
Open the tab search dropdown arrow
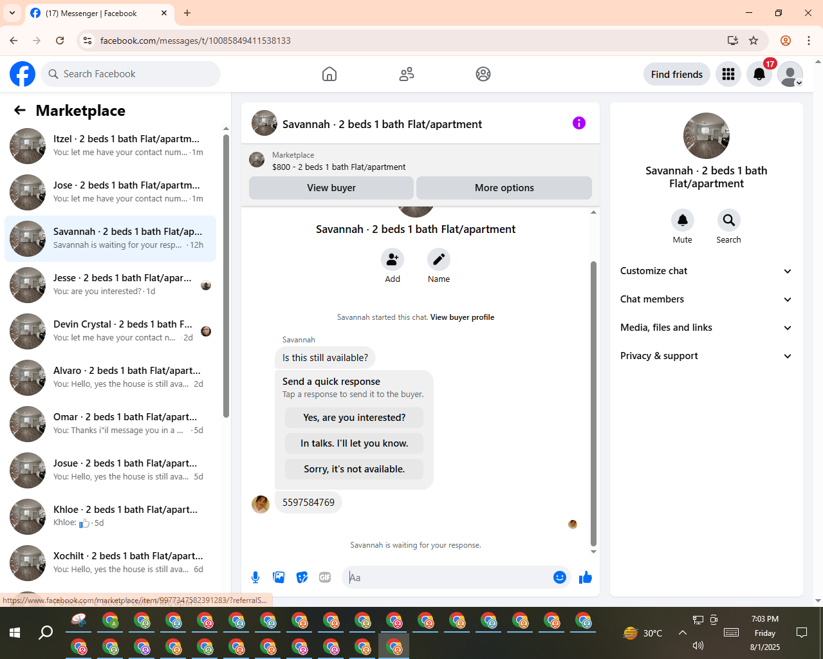(12, 13)
